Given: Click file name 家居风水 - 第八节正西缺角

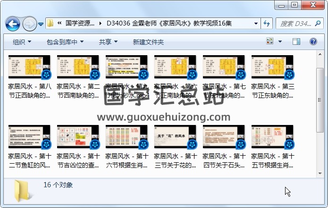Looking at the screenshot, I should pos(29,91).
